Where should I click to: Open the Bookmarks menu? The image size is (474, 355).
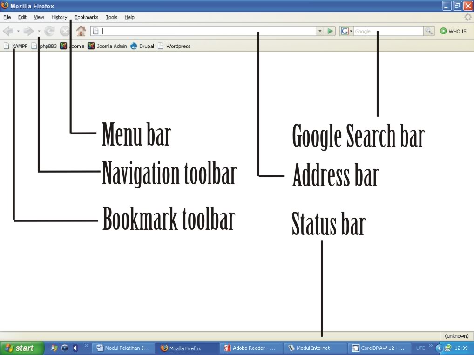click(87, 17)
